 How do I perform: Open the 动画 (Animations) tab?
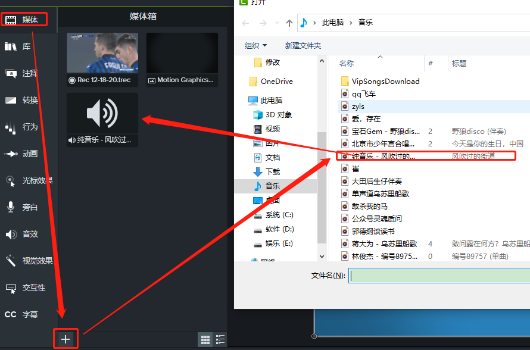[21, 154]
